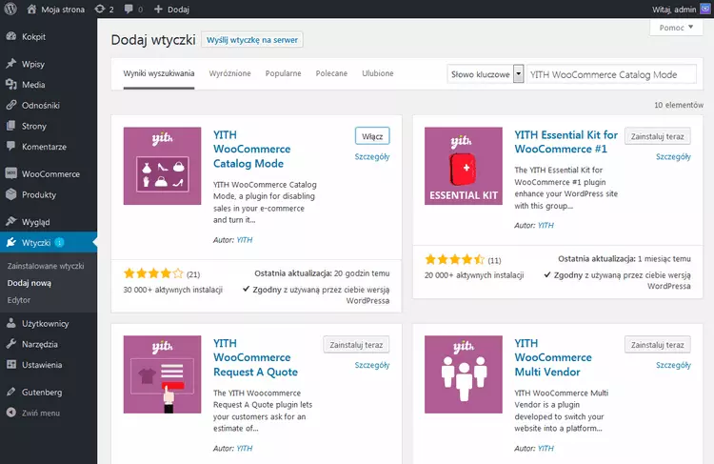This screenshot has height=464, width=714.
Task: Click YITH author link under Catalog Mode
Action: [x=245, y=240]
